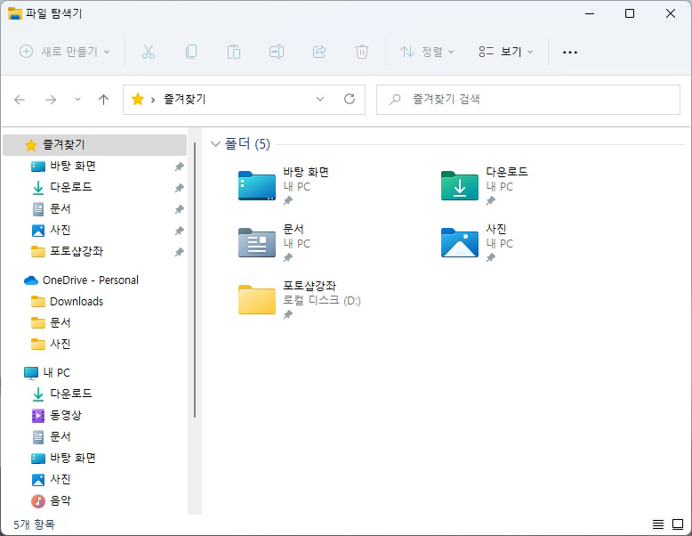Viewport: 692px width, 536px height.
Task: Select pinned 사진 under 즐겨찾기 in sidebar
Action: (60, 231)
